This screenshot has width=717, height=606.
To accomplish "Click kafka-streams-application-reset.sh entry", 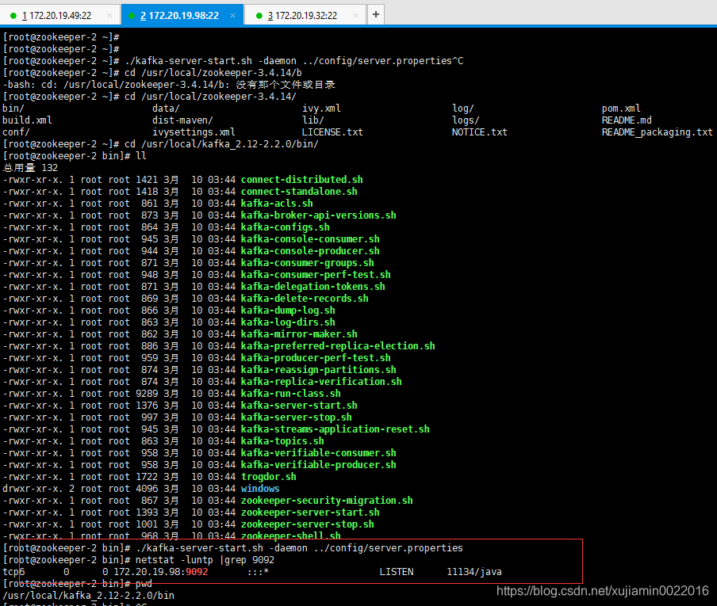I will 335,429.
